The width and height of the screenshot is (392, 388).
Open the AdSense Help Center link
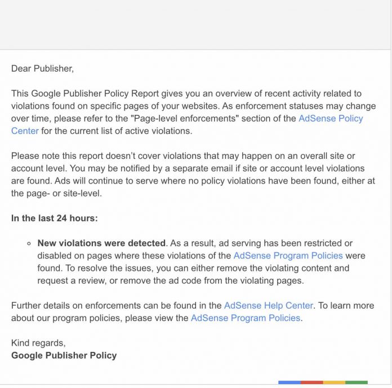[x=268, y=305]
